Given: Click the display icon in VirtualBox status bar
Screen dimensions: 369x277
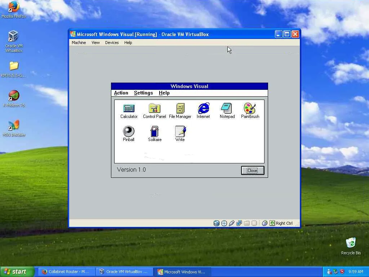Looking at the screenshot, I should pos(254,223).
